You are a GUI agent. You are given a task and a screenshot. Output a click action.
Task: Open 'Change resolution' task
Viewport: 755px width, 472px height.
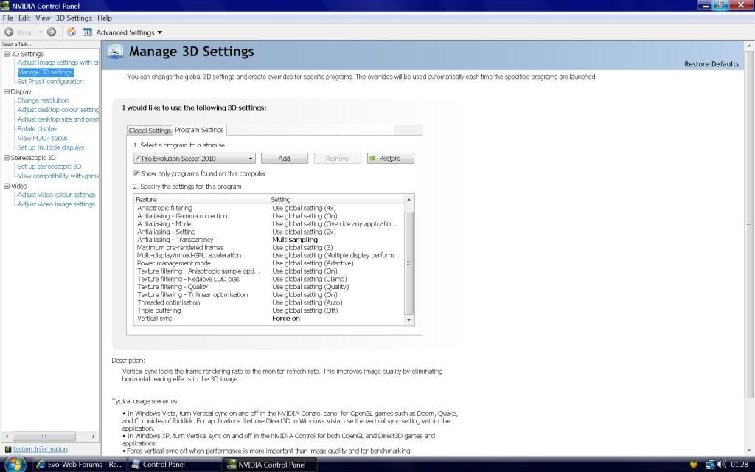click(x=43, y=100)
